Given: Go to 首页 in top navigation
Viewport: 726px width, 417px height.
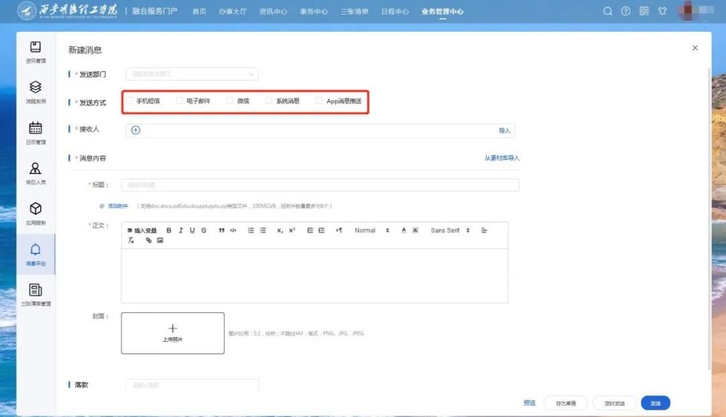Looking at the screenshot, I should coord(199,11).
